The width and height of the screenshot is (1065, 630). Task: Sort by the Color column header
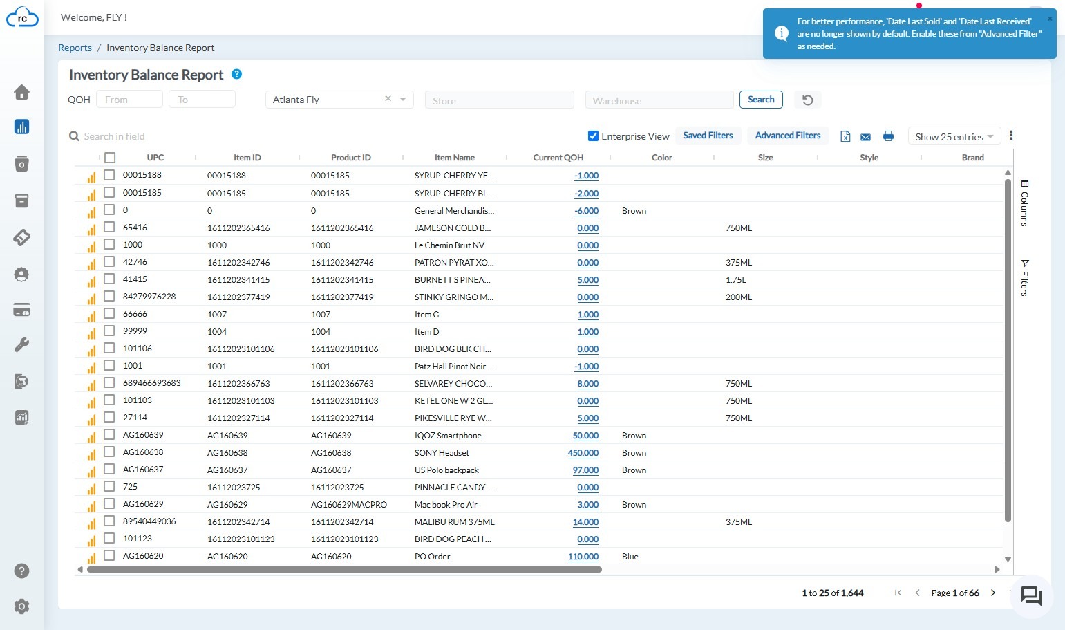pyautogui.click(x=662, y=158)
